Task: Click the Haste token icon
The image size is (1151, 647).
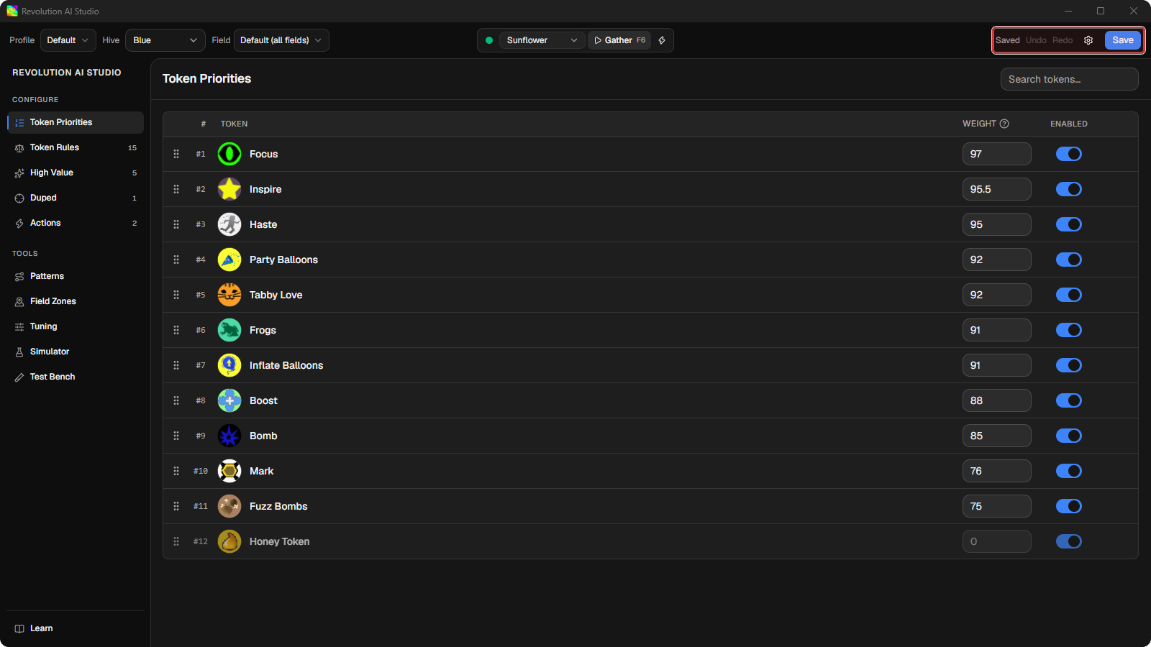Action: coord(229,224)
